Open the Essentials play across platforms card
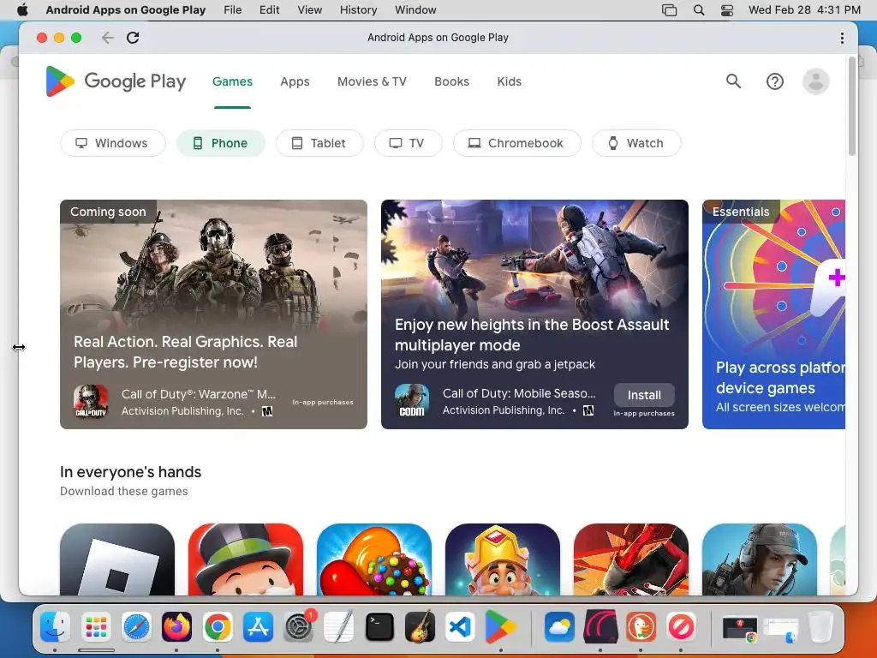The height and width of the screenshot is (658, 877). tap(773, 314)
